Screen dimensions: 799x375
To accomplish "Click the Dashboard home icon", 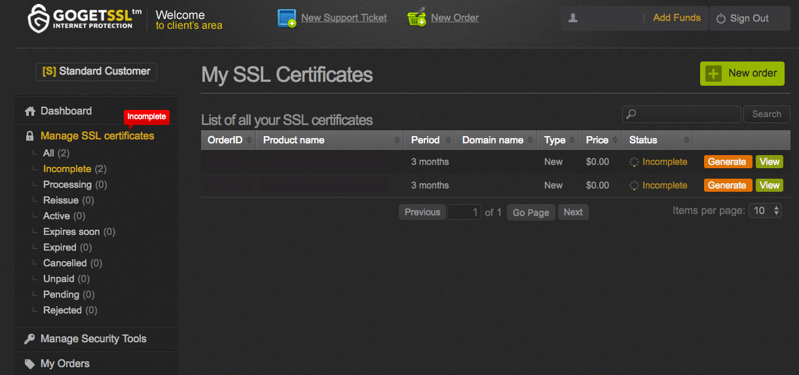I will click(30, 111).
